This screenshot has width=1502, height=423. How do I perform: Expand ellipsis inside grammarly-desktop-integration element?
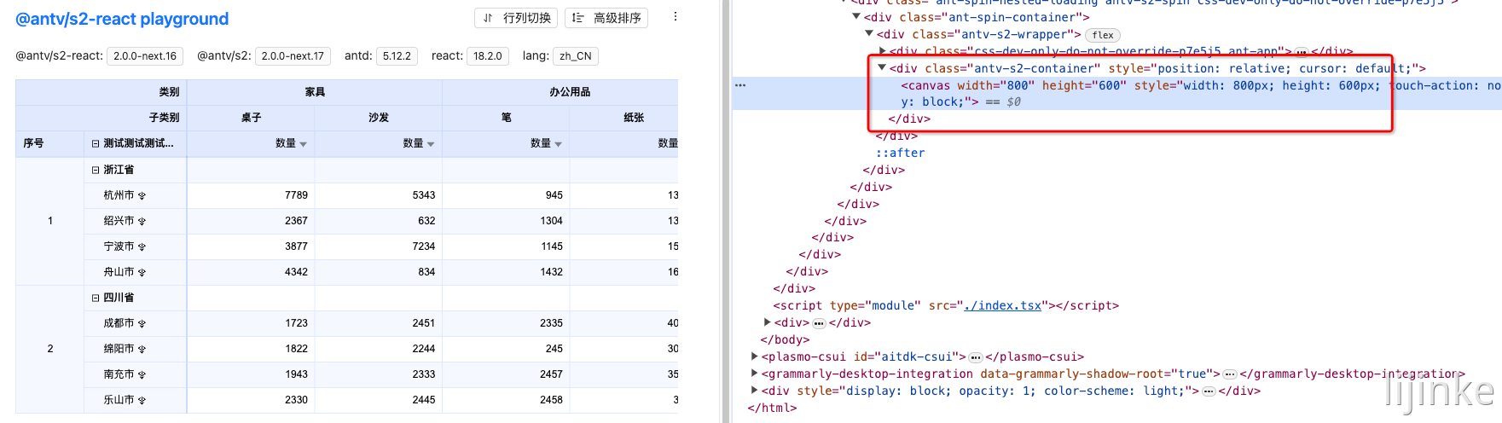tap(1230, 374)
